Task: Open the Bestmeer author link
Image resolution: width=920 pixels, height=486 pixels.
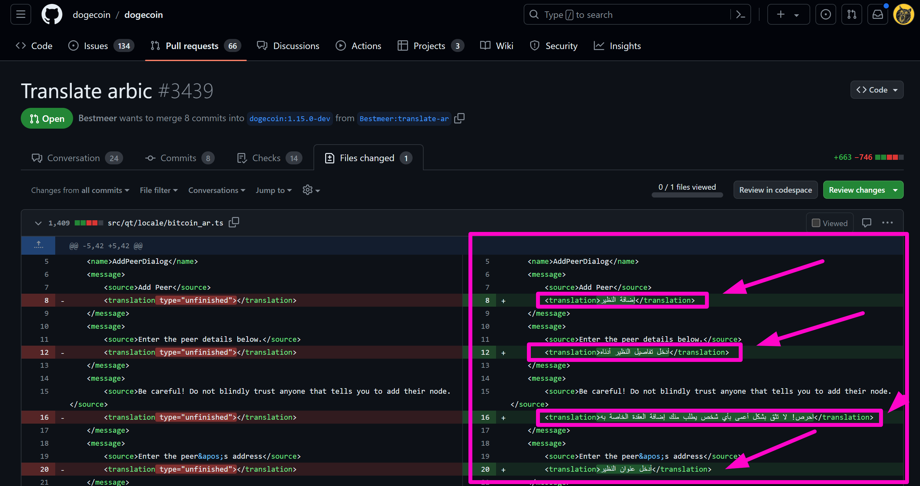Action: pos(97,118)
